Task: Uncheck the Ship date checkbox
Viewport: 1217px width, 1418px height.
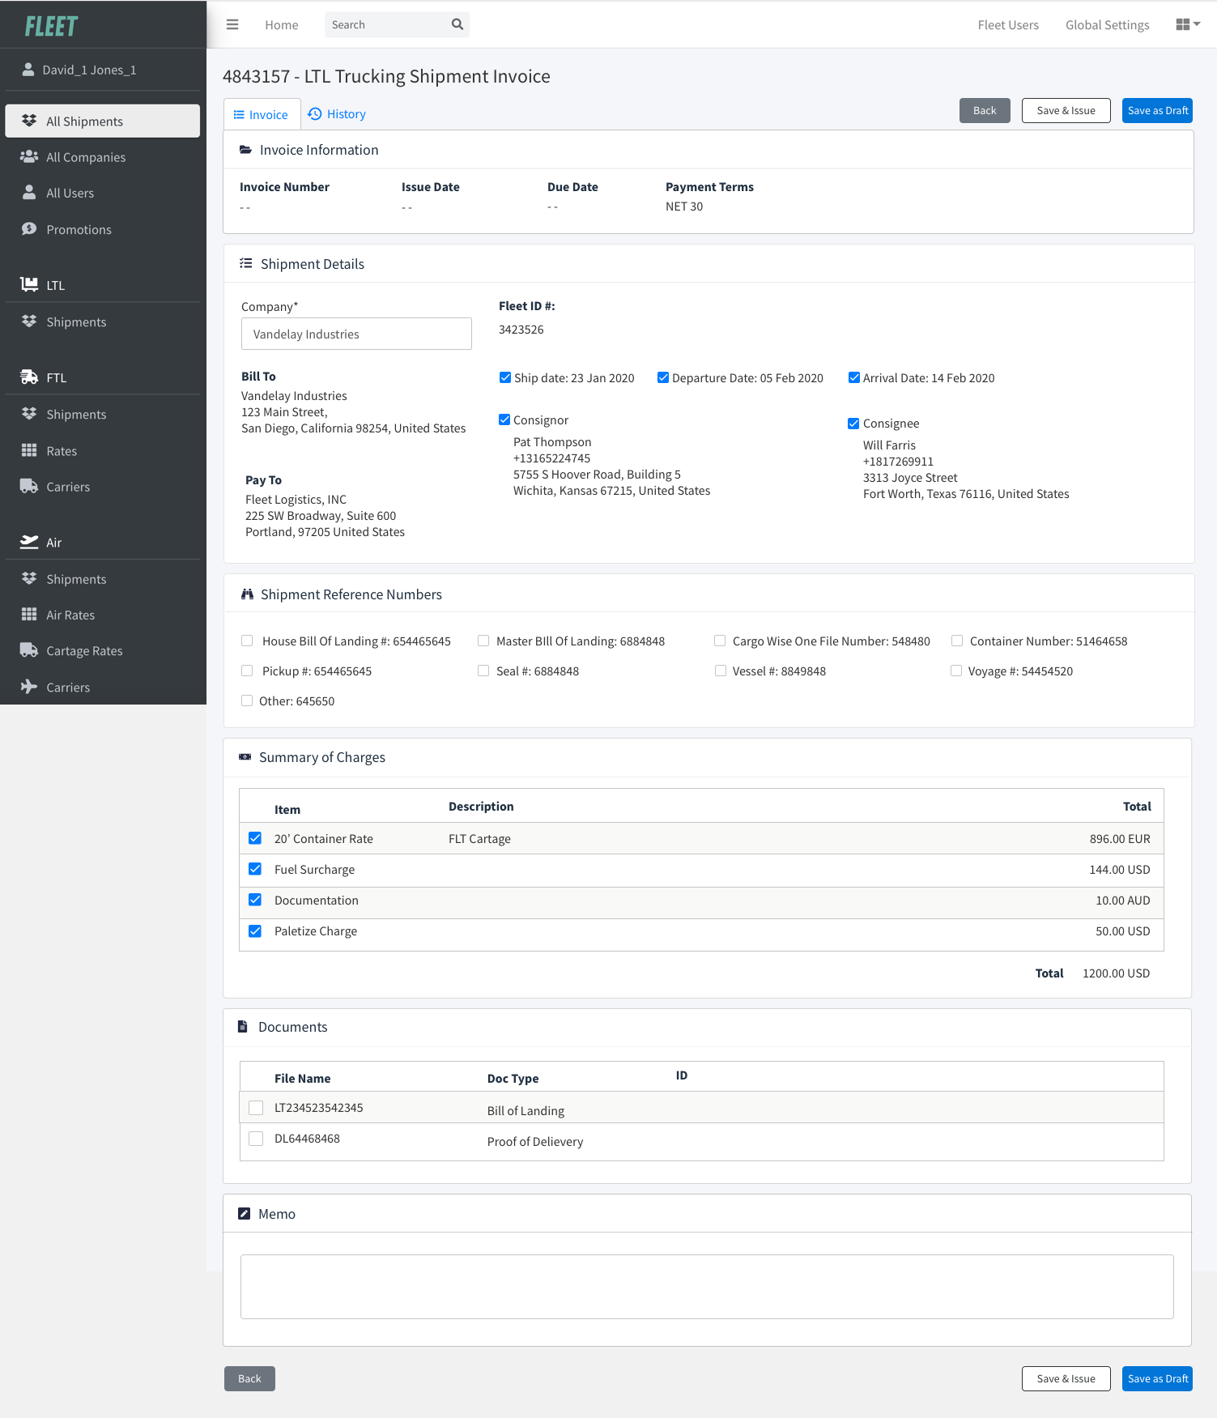Action: [x=505, y=378]
